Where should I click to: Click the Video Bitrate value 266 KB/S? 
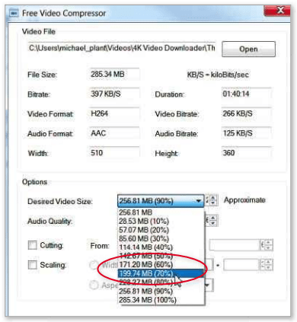coord(247,113)
